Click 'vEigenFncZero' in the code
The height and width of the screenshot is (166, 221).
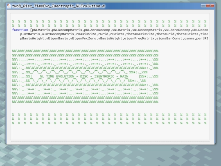tap(83, 39)
